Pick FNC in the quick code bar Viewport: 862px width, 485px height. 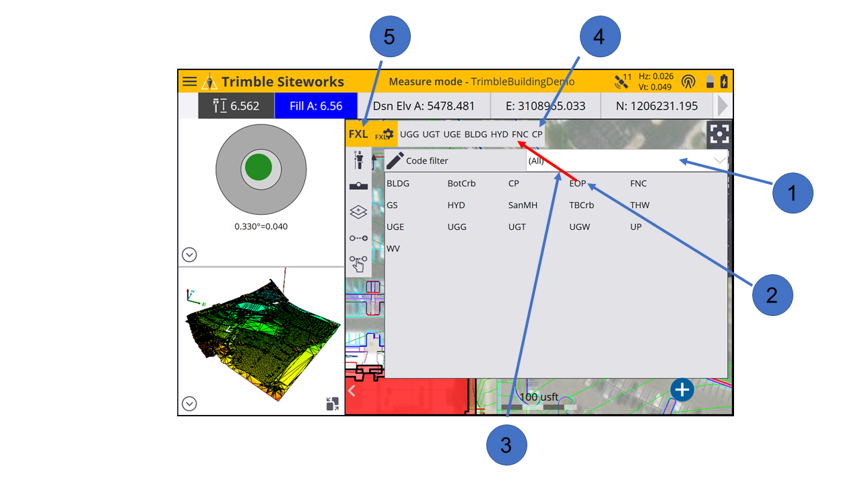(x=520, y=134)
